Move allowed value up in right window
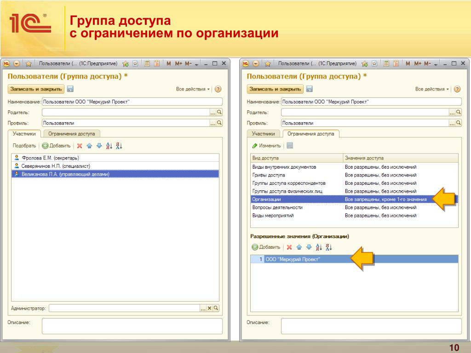The image size is (471, 353). [299, 247]
